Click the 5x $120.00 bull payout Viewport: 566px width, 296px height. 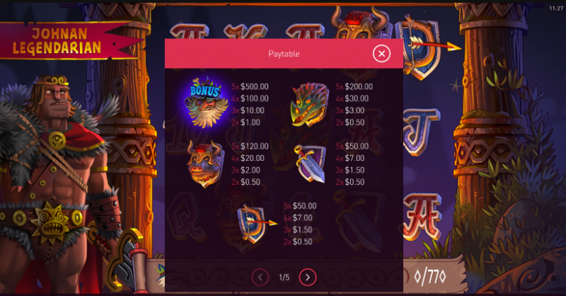tap(250, 147)
